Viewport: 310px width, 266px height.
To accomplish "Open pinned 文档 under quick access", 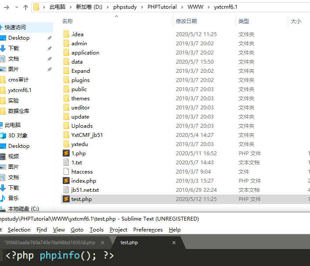I will (13, 59).
